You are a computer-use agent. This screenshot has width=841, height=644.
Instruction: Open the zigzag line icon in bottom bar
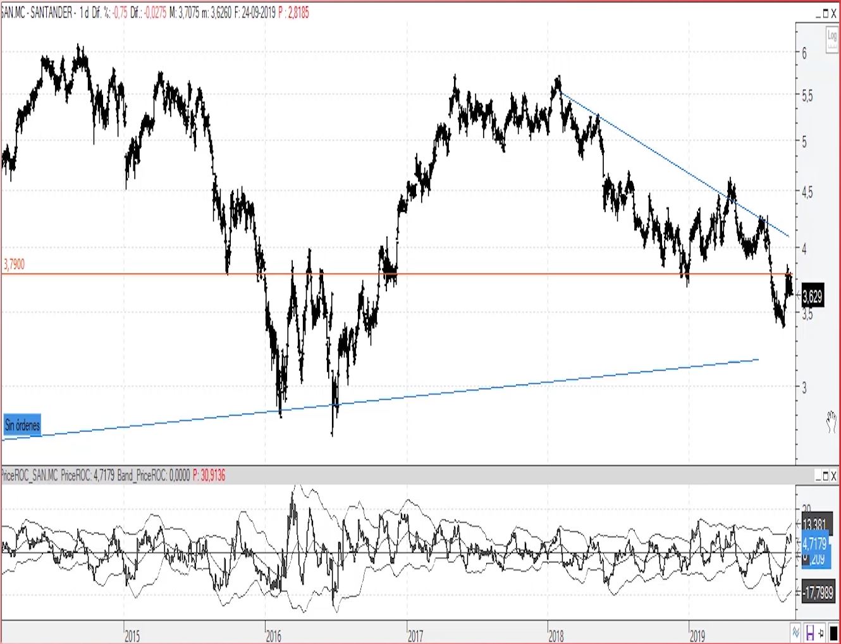point(796,632)
